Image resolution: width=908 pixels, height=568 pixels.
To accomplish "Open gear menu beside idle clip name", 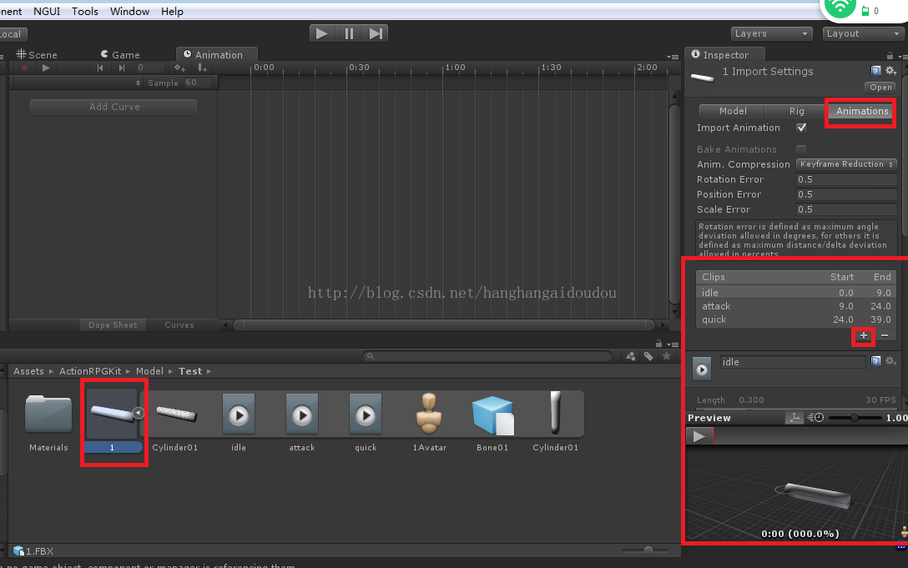I will click(890, 361).
